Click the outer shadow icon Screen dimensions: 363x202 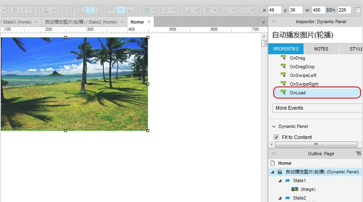[166, 10]
